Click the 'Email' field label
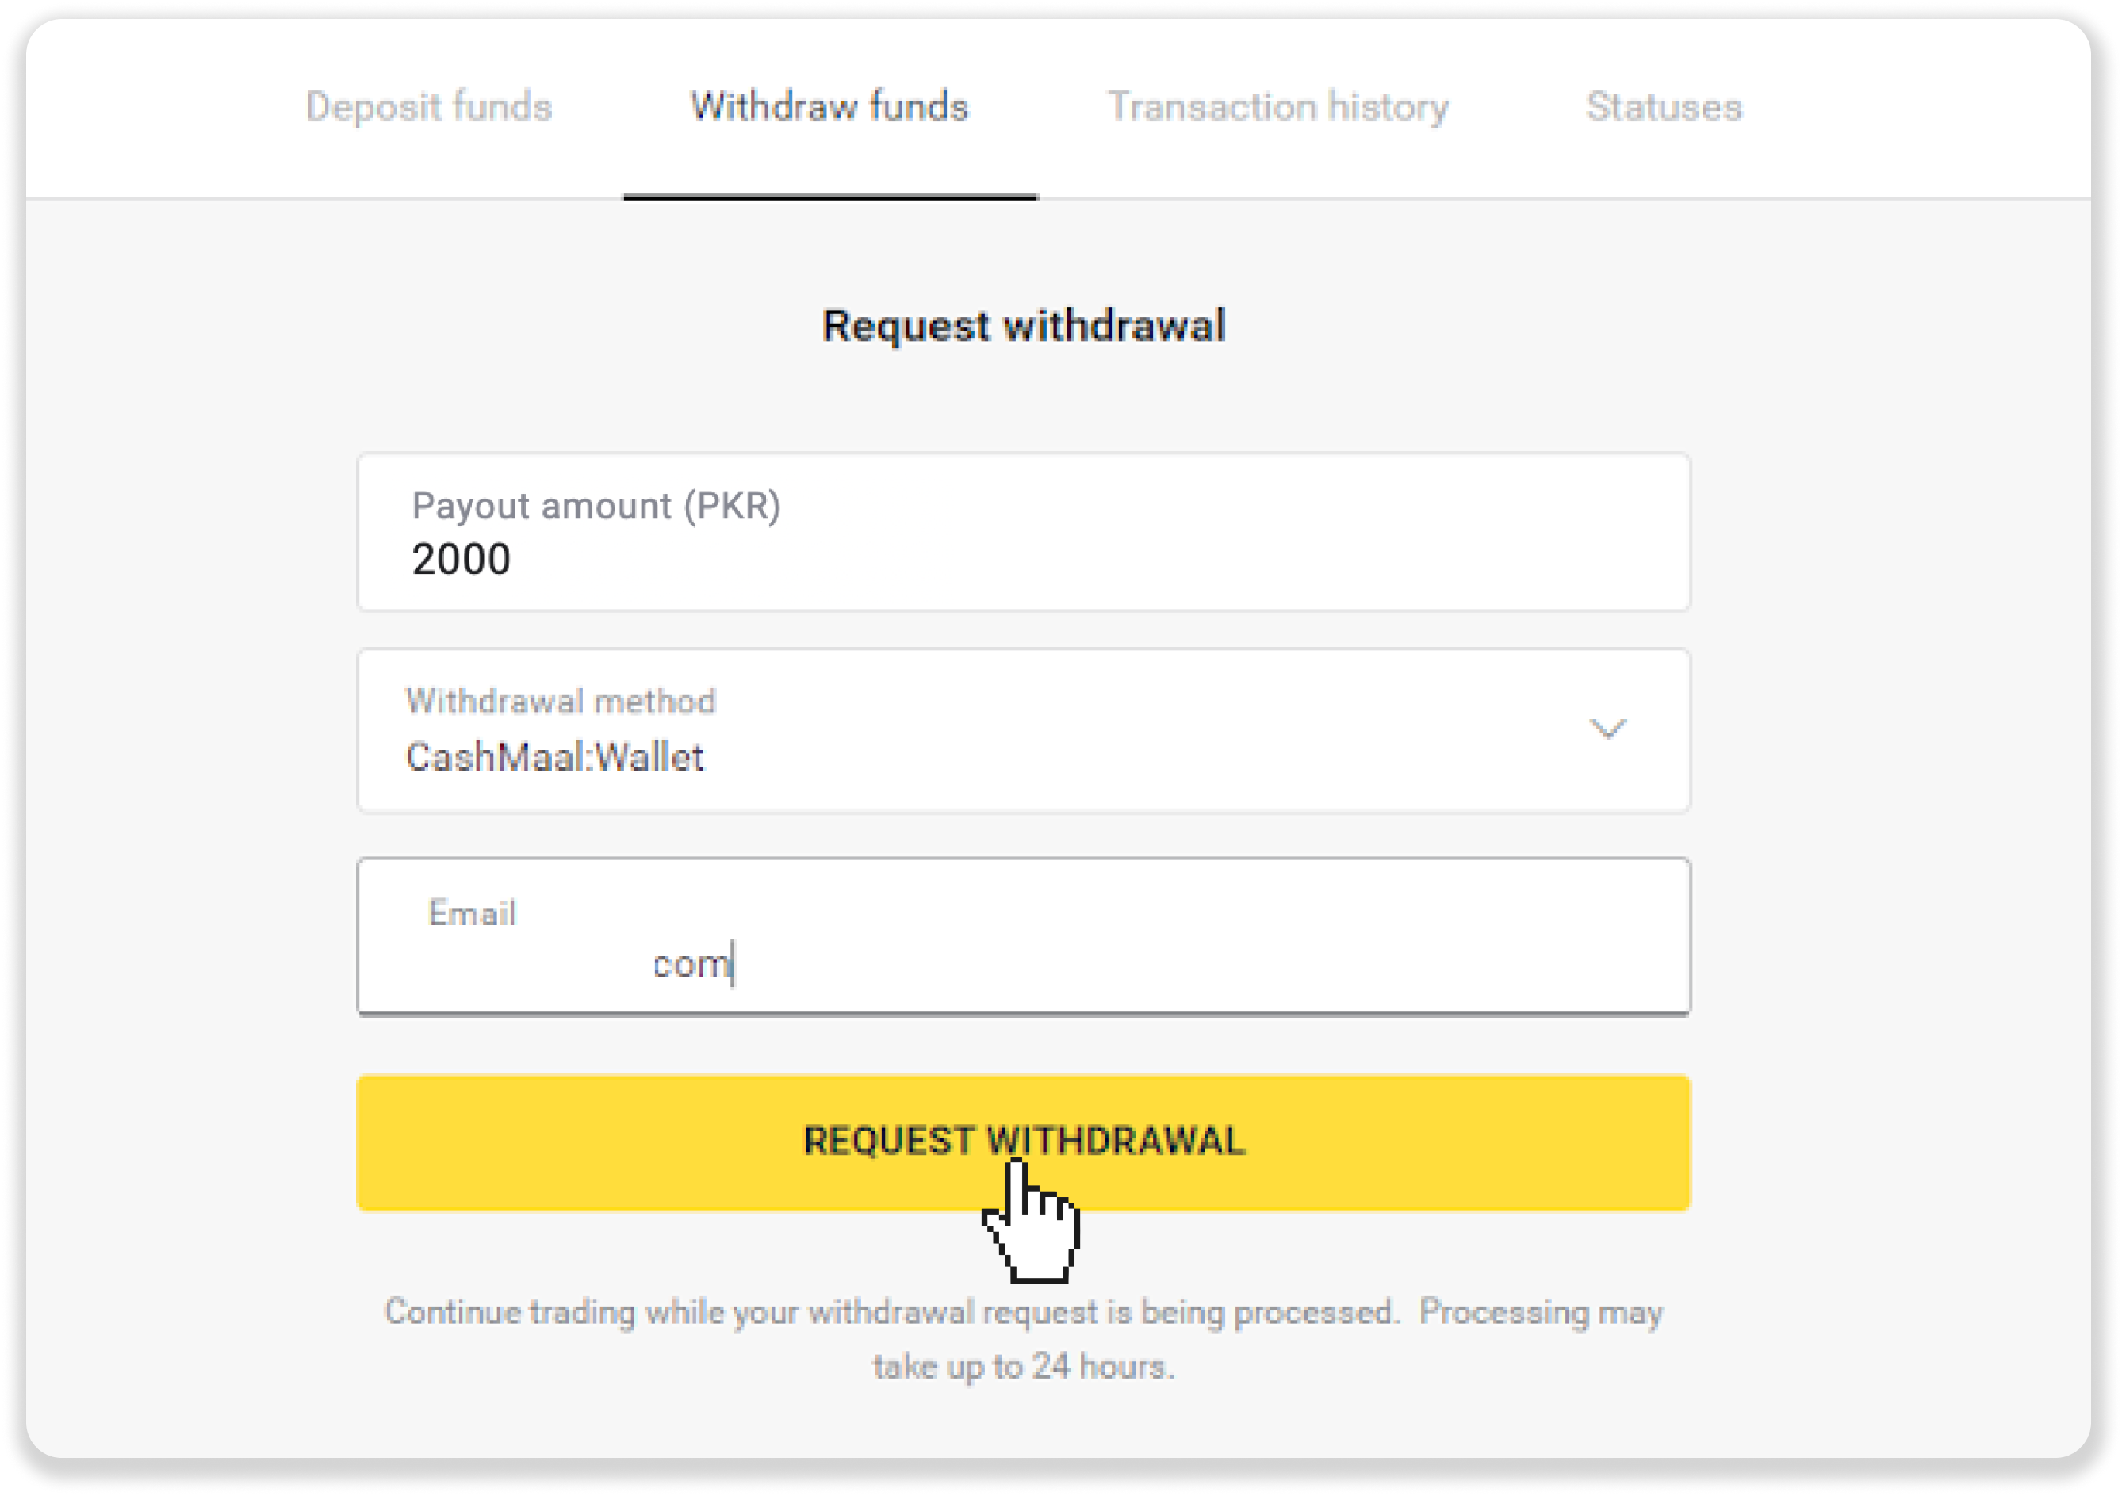 [473, 914]
